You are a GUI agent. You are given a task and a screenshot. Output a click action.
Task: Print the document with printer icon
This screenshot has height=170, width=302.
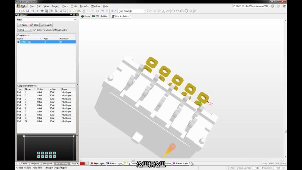click(x=32, y=11)
